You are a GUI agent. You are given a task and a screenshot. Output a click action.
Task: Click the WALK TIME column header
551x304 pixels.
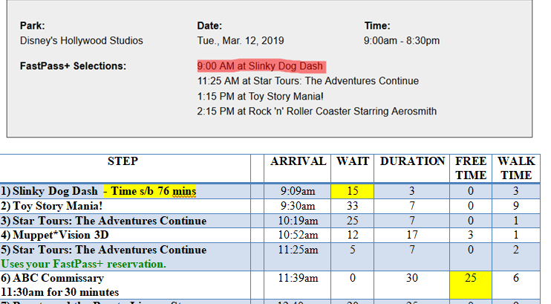(515, 168)
